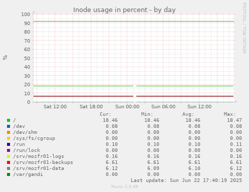Click the green swatch for / filesystem
Screen dimensions: 249x192
coord(9,120)
